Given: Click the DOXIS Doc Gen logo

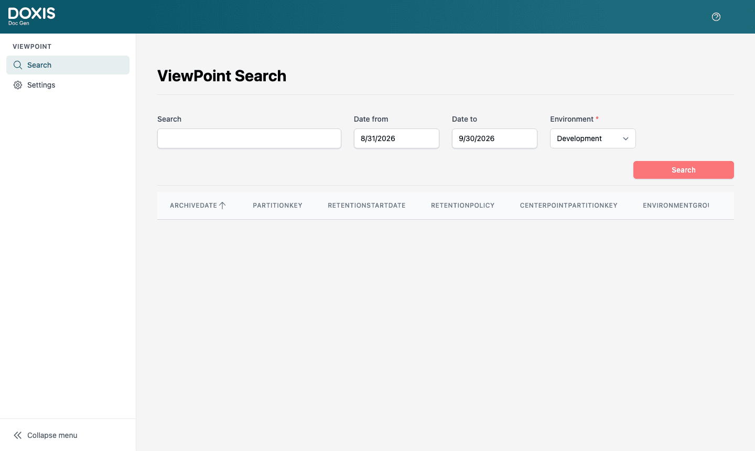Looking at the screenshot, I should 32,16.
